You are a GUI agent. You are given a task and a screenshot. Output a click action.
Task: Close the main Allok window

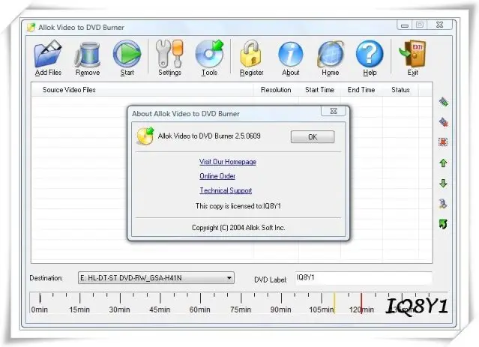pyautogui.click(x=439, y=25)
